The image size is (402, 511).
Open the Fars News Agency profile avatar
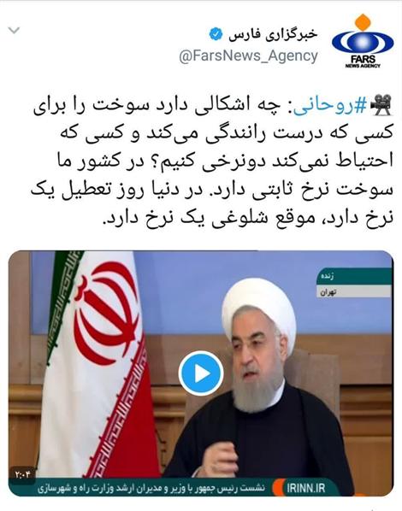[363, 41]
